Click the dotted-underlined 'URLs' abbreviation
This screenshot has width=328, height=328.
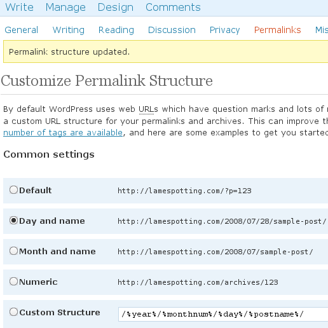click(x=148, y=109)
